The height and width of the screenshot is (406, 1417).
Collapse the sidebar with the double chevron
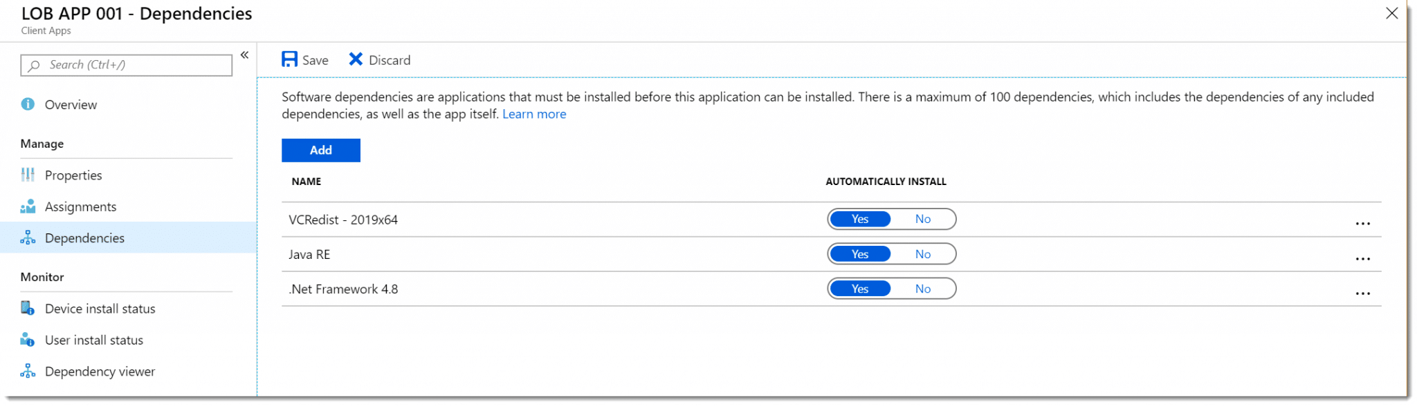click(244, 55)
